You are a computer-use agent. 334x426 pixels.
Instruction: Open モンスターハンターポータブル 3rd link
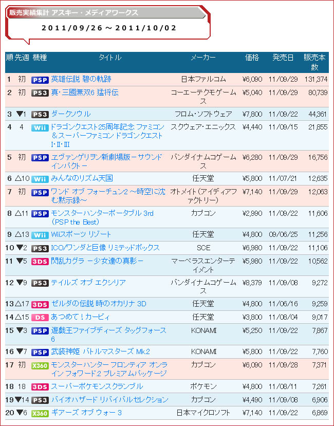click(x=102, y=217)
